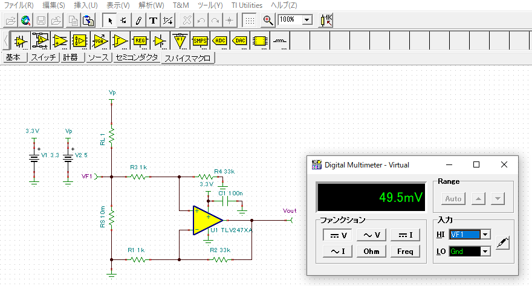
Task: Open the HI input VF1 dropdown
Action: coord(485,235)
